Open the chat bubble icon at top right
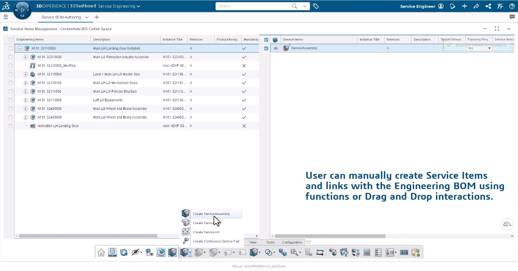The image size is (518, 271). [x=512, y=17]
